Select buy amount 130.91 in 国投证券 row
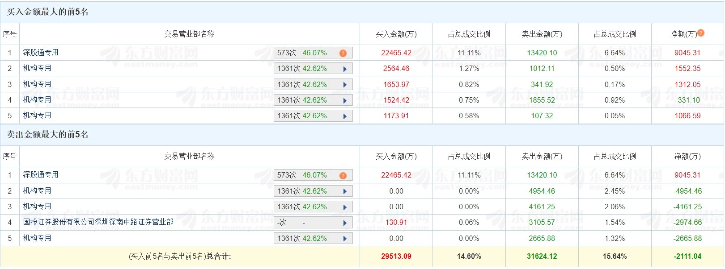 (x=396, y=223)
